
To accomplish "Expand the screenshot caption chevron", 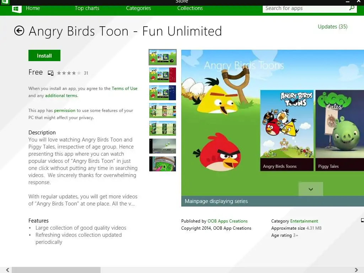I will pyautogui.click(x=311, y=189).
